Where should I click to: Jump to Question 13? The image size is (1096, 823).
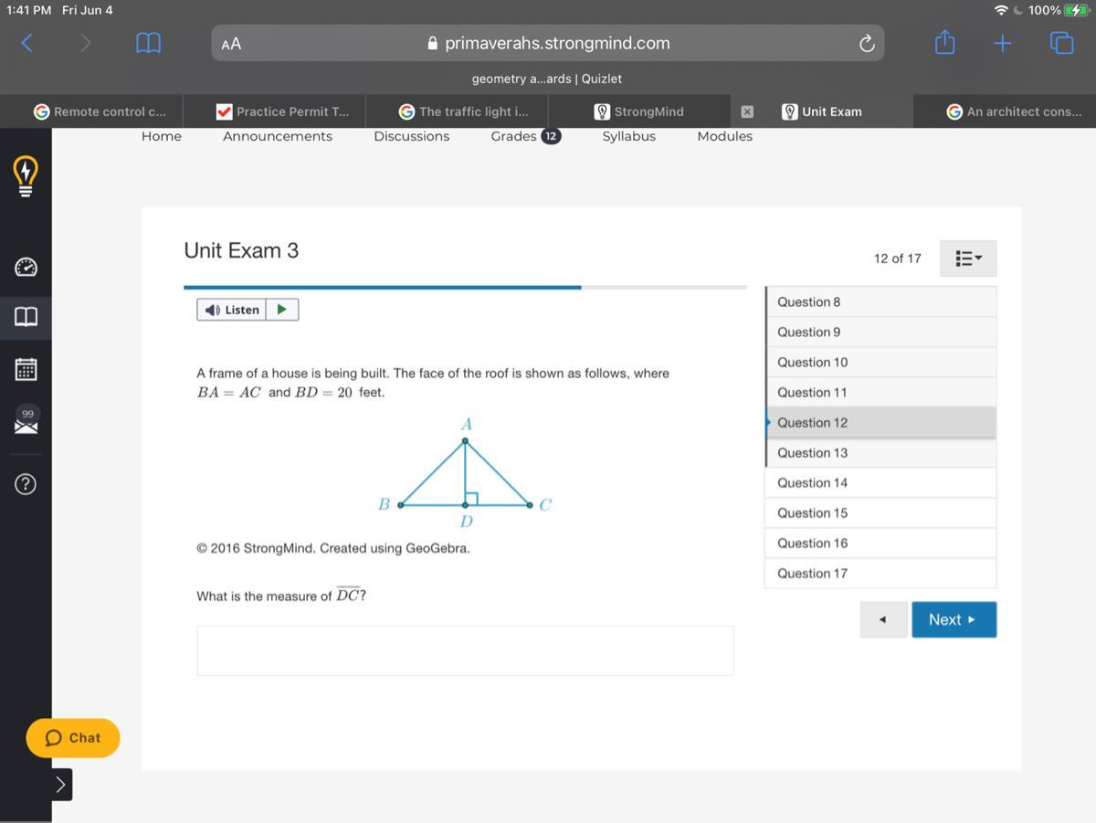click(880, 452)
